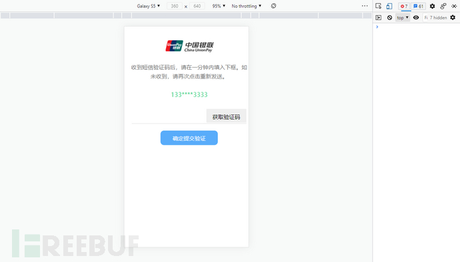Click the feedback person icon in DevTools
The height and width of the screenshot is (262, 460).
coord(443,6)
